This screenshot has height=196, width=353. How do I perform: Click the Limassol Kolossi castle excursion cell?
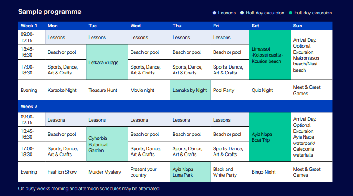point(270,55)
